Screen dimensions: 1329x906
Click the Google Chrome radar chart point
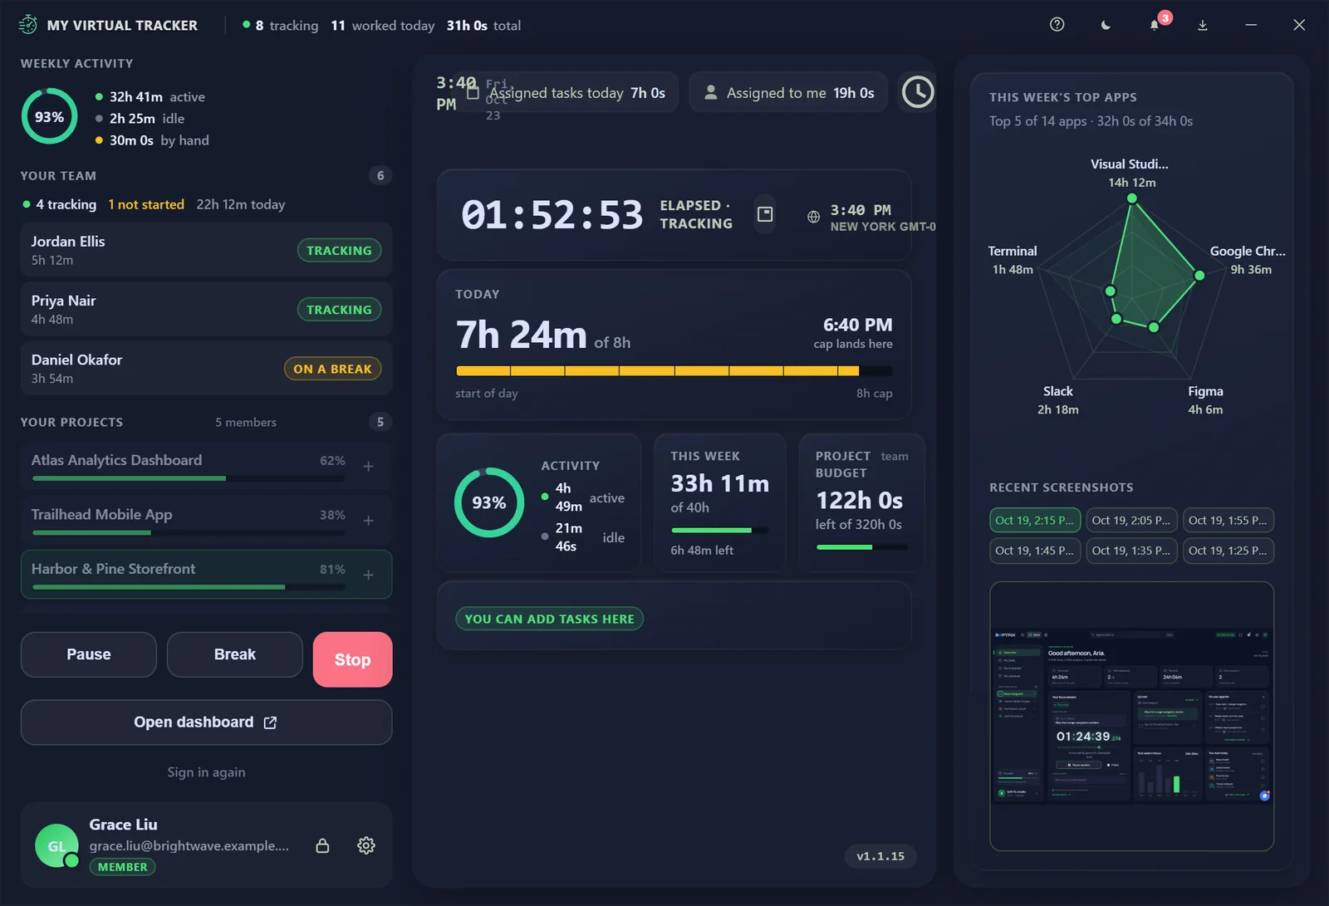1199,275
